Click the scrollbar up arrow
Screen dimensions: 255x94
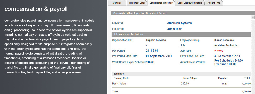[x=253, y=17]
